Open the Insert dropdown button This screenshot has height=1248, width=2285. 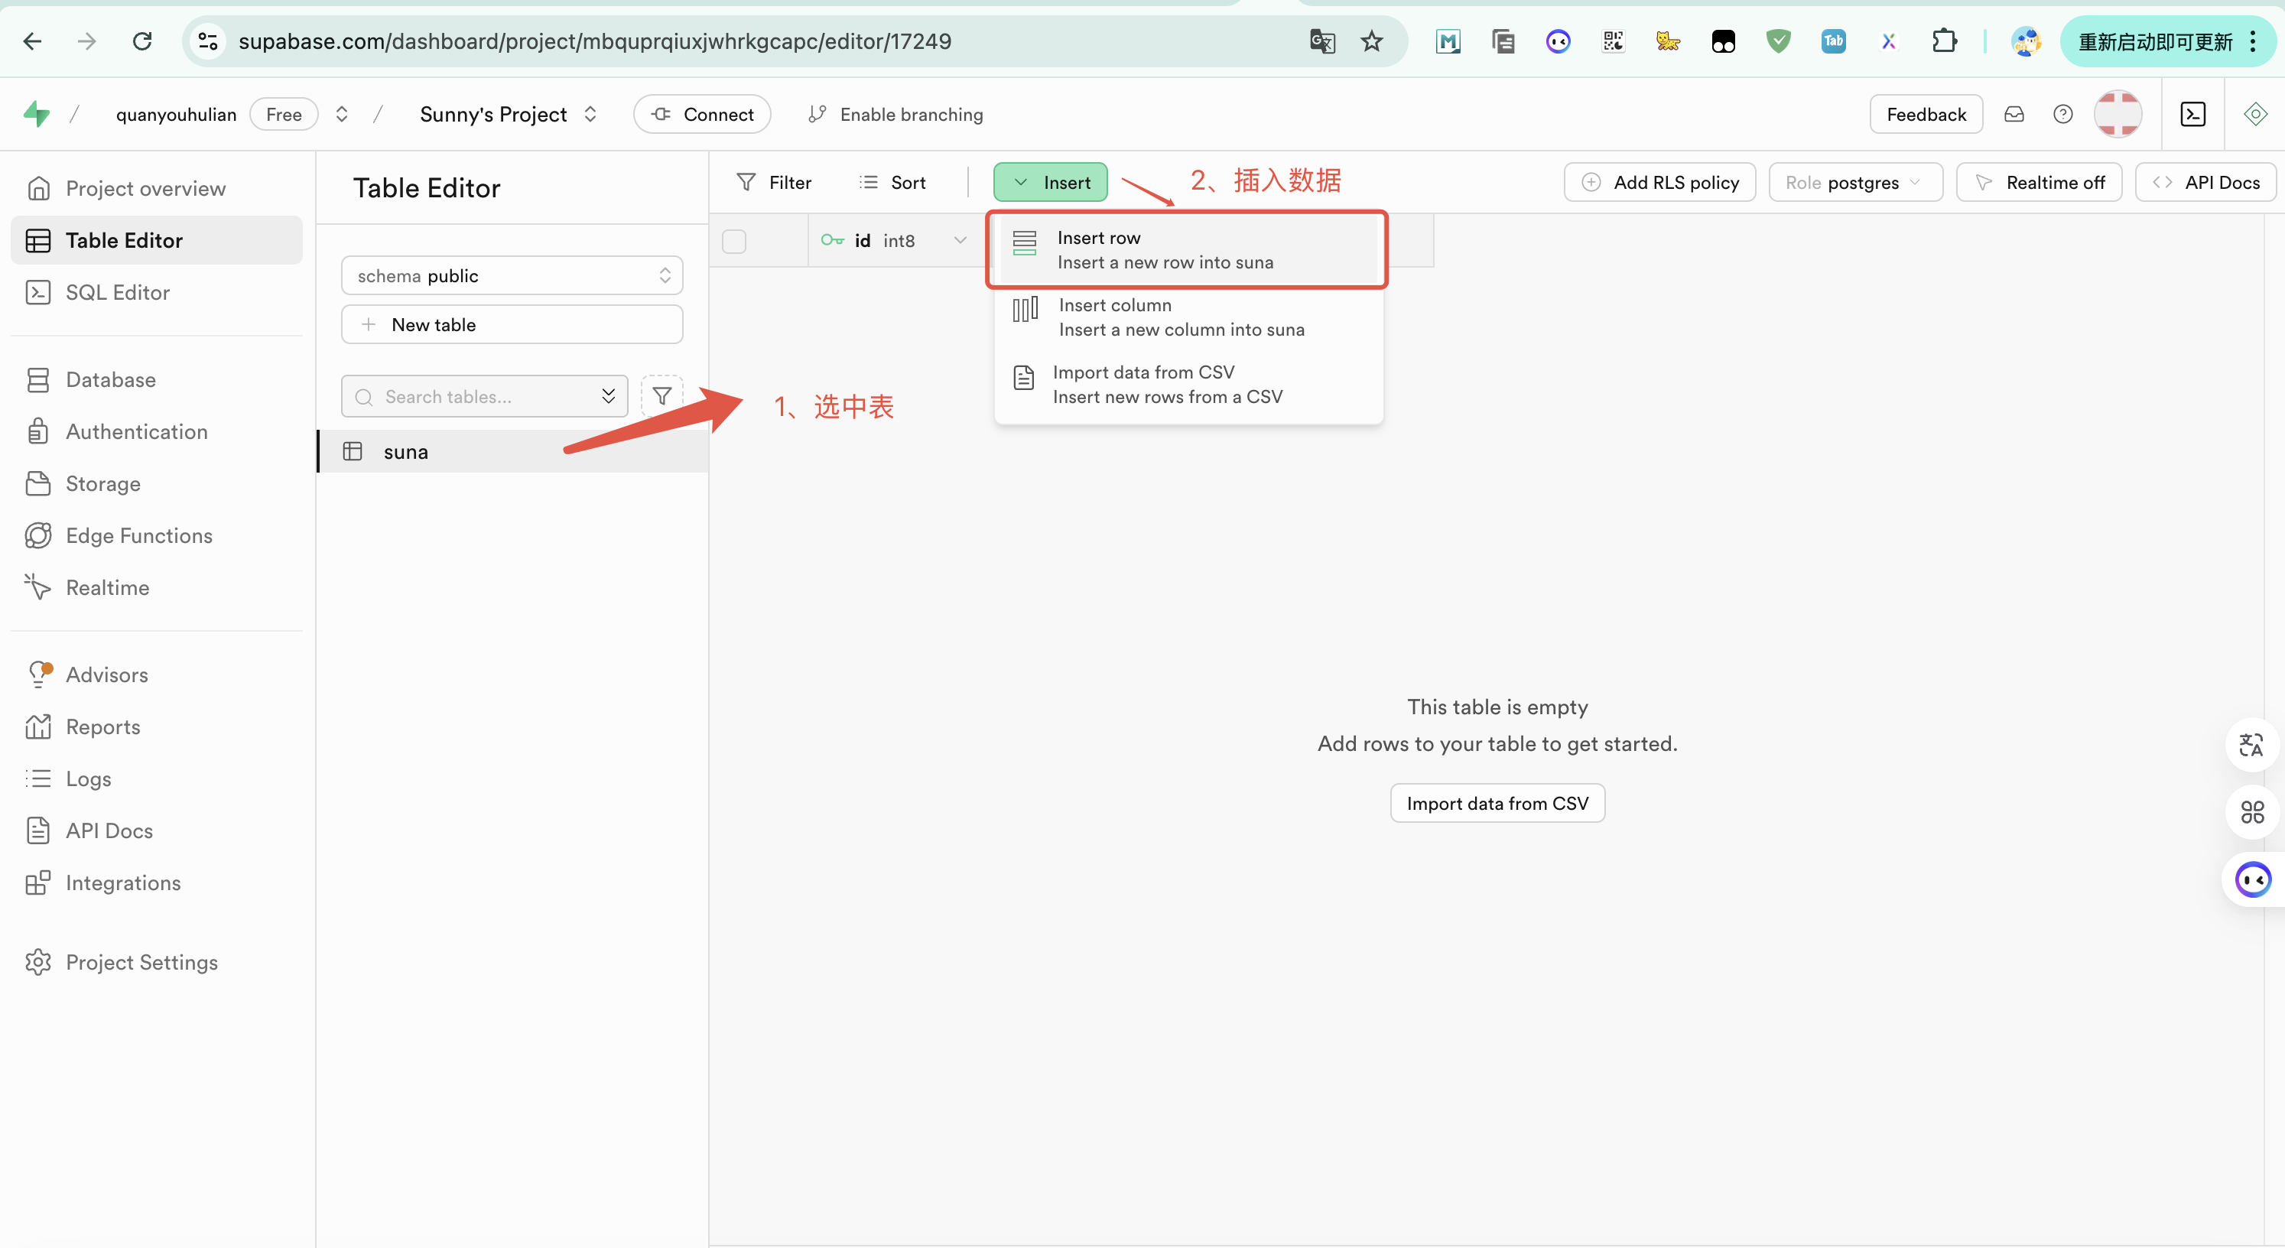[1050, 183]
